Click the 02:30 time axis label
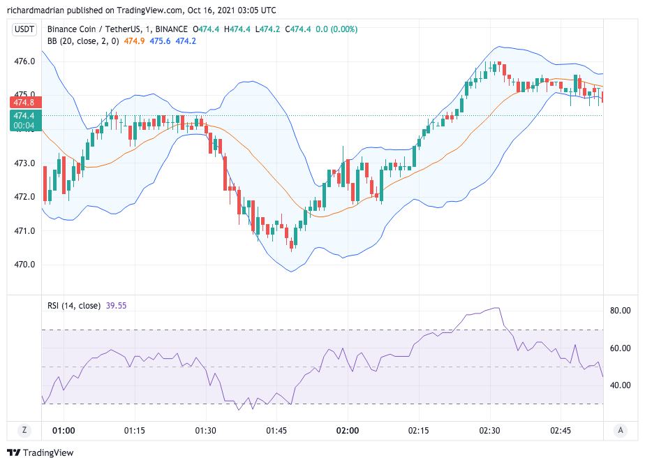645x465 pixels. coord(490,431)
